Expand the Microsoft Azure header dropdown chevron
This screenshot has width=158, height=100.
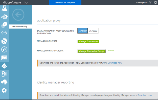[26, 3]
